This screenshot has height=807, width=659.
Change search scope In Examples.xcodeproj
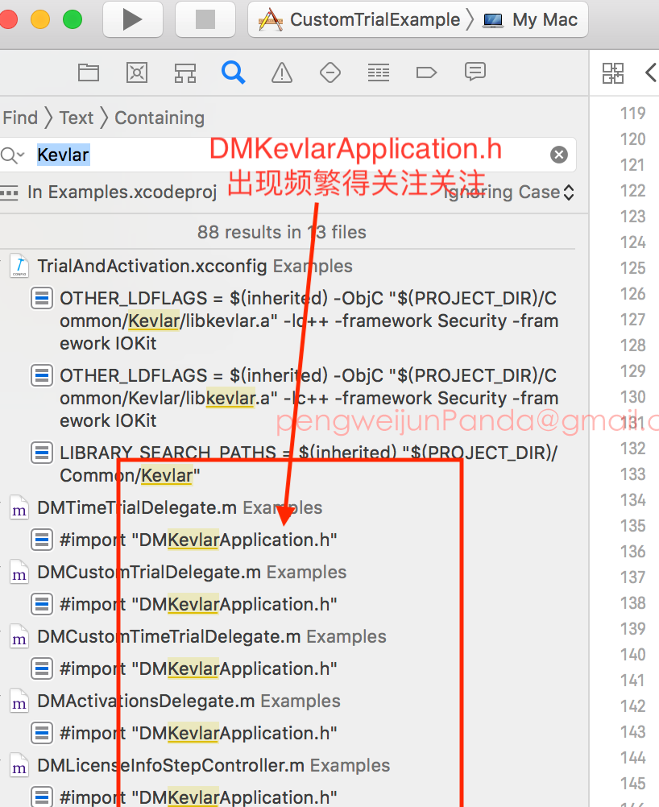(x=122, y=192)
